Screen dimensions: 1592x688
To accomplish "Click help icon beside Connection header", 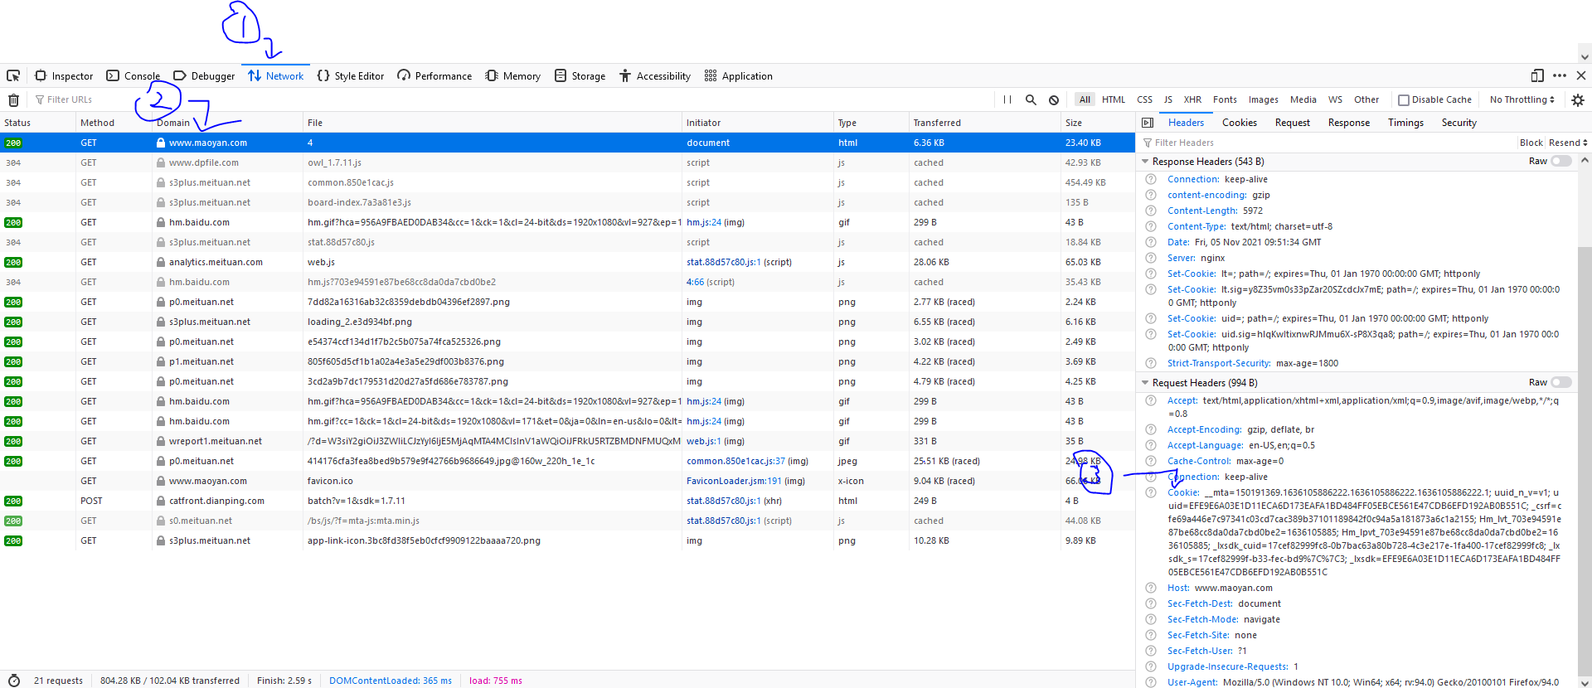I will [1151, 179].
